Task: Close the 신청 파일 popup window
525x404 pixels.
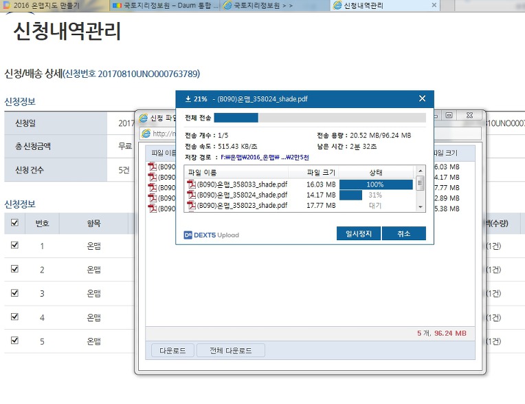Action: click(x=470, y=115)
